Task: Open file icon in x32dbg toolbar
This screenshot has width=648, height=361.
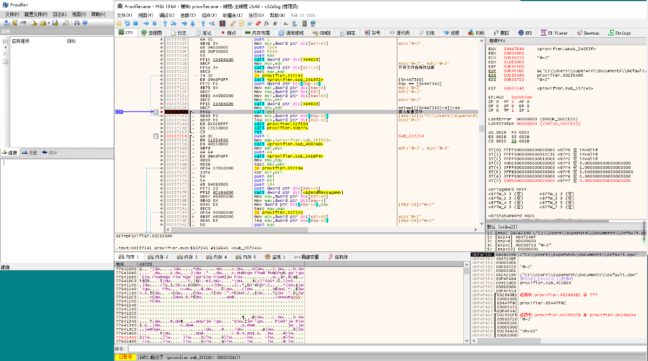Action: (119, 23)
